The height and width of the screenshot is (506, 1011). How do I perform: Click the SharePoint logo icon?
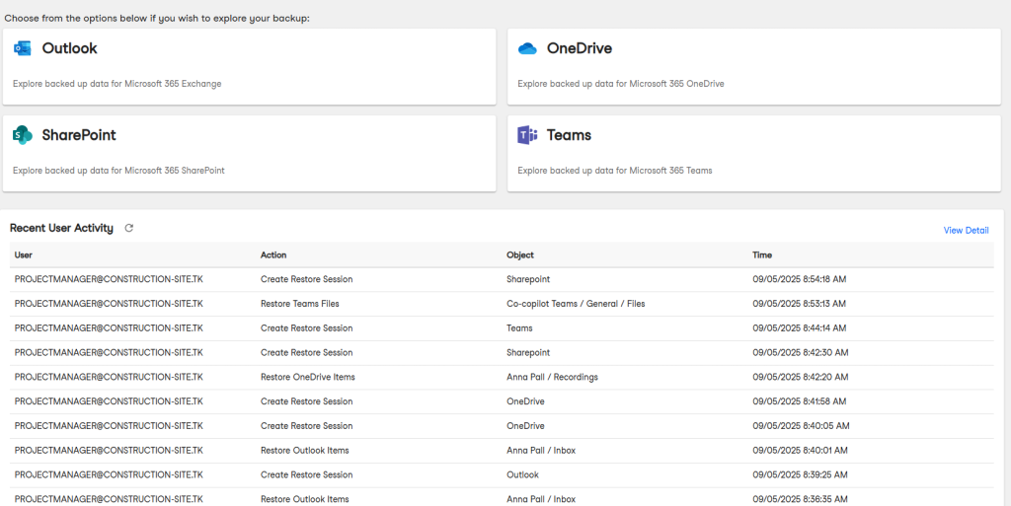pos(23,135)
